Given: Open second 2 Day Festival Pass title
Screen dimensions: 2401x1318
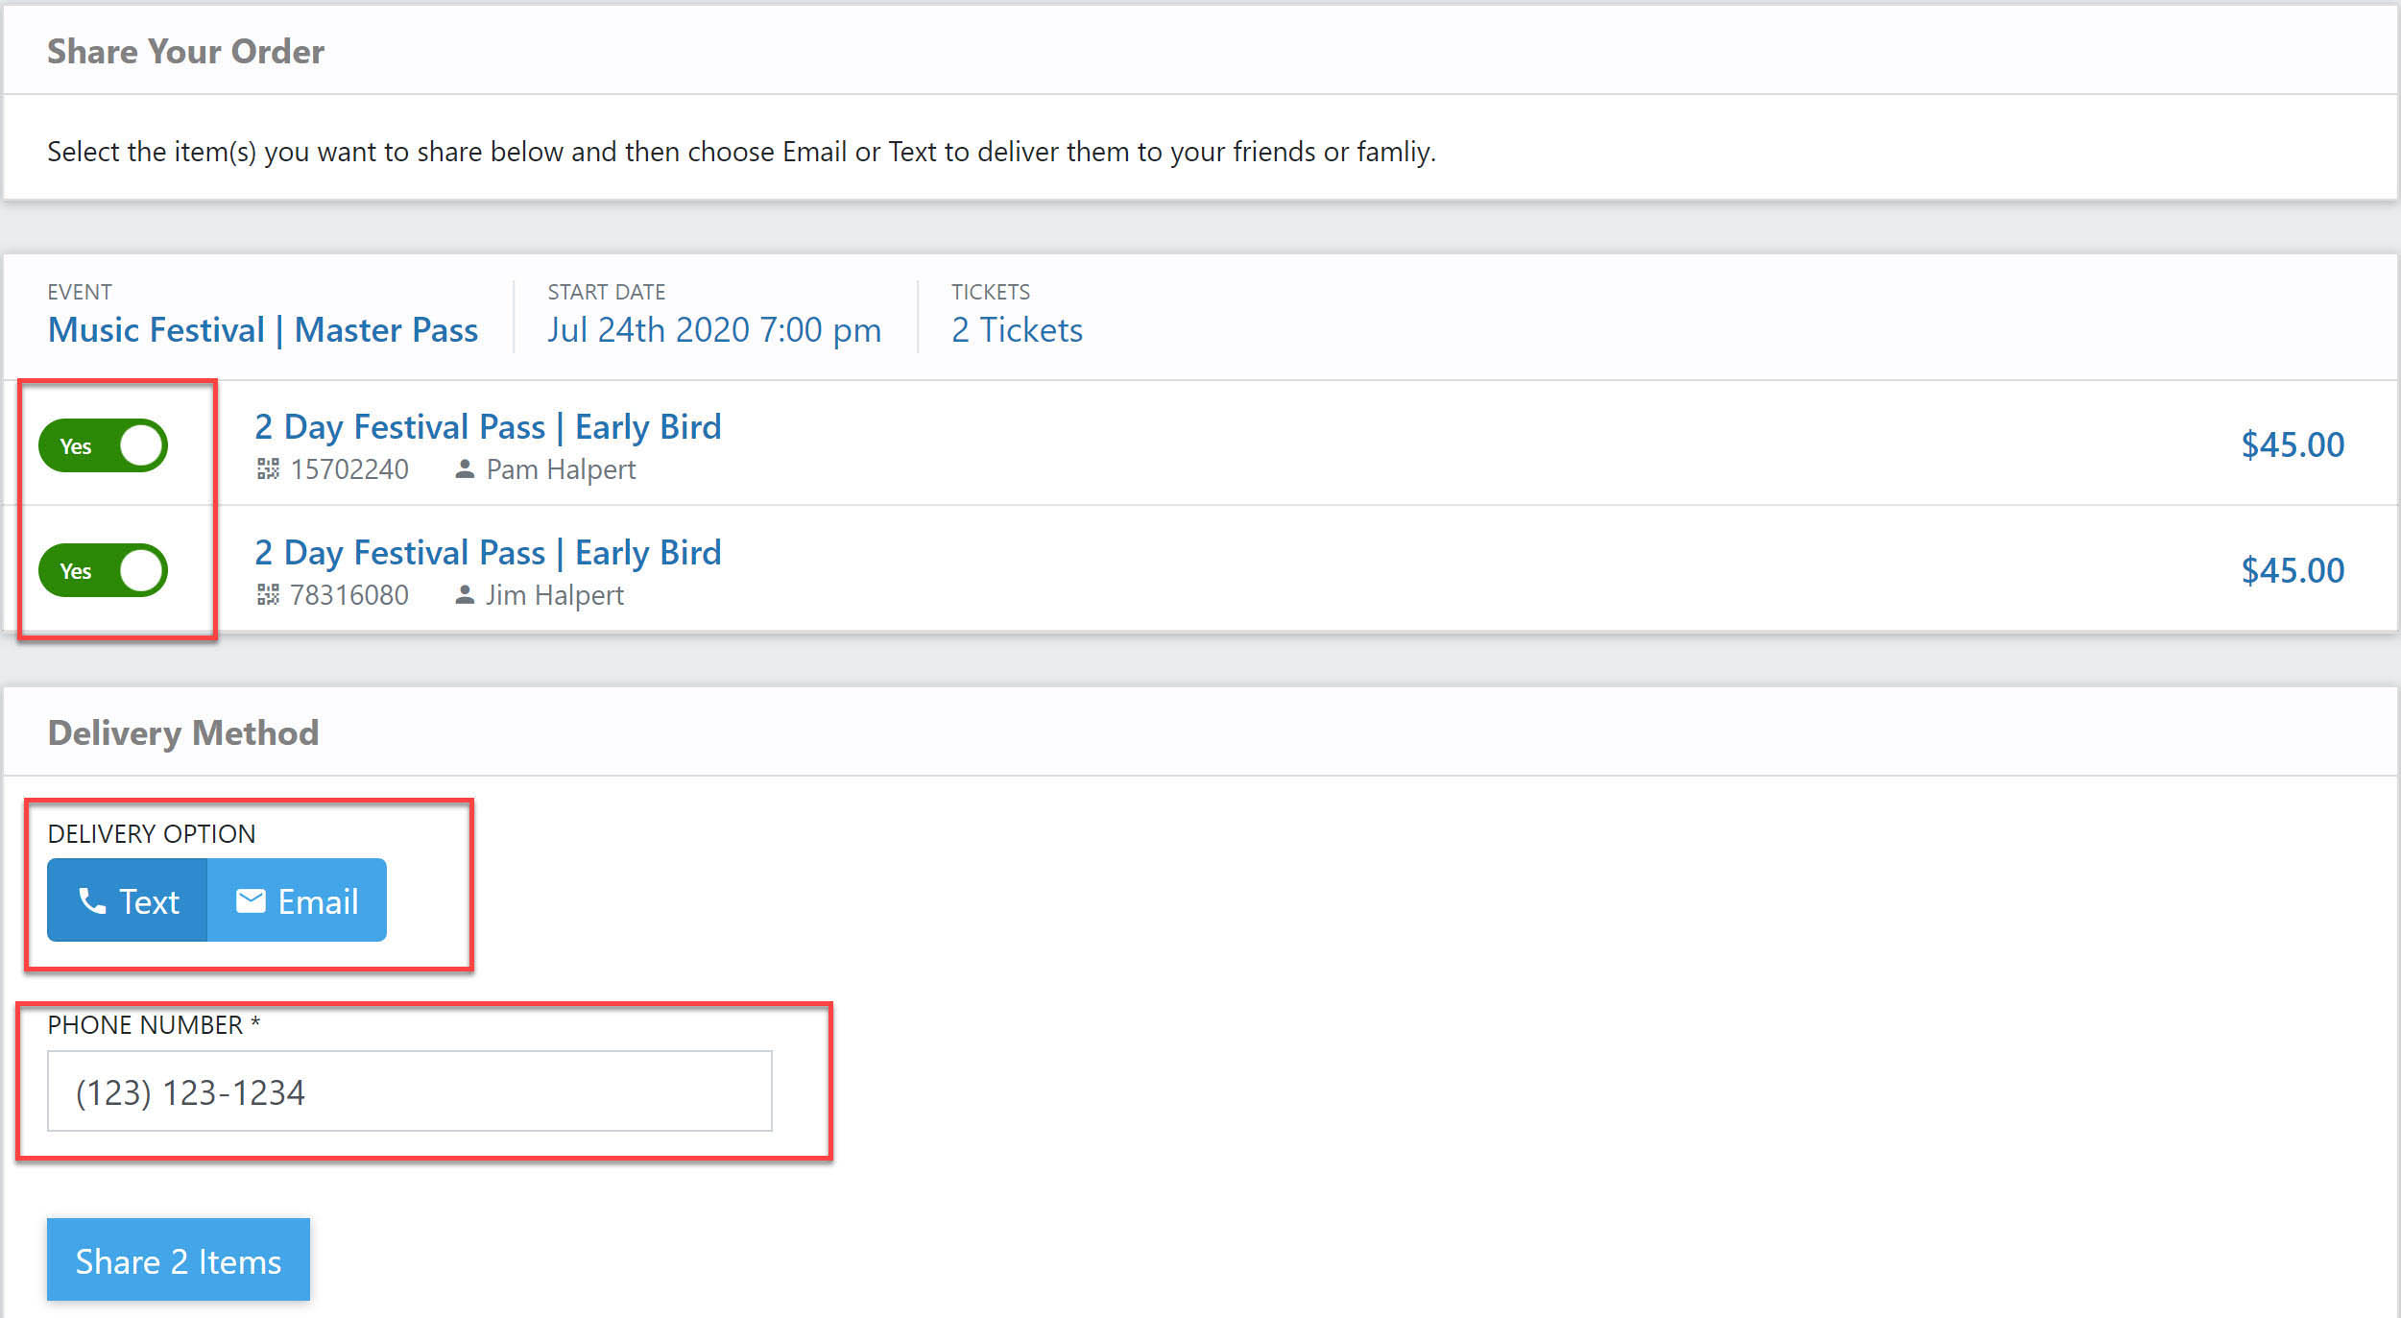Looking at the screenshot, I should 488,553.
